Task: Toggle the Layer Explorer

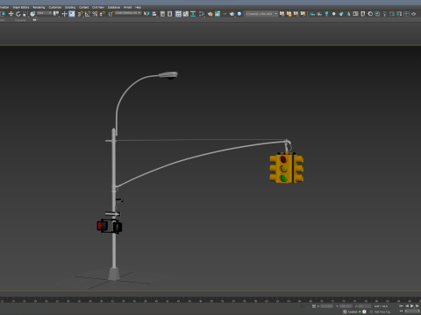Action: coord(170,14)
